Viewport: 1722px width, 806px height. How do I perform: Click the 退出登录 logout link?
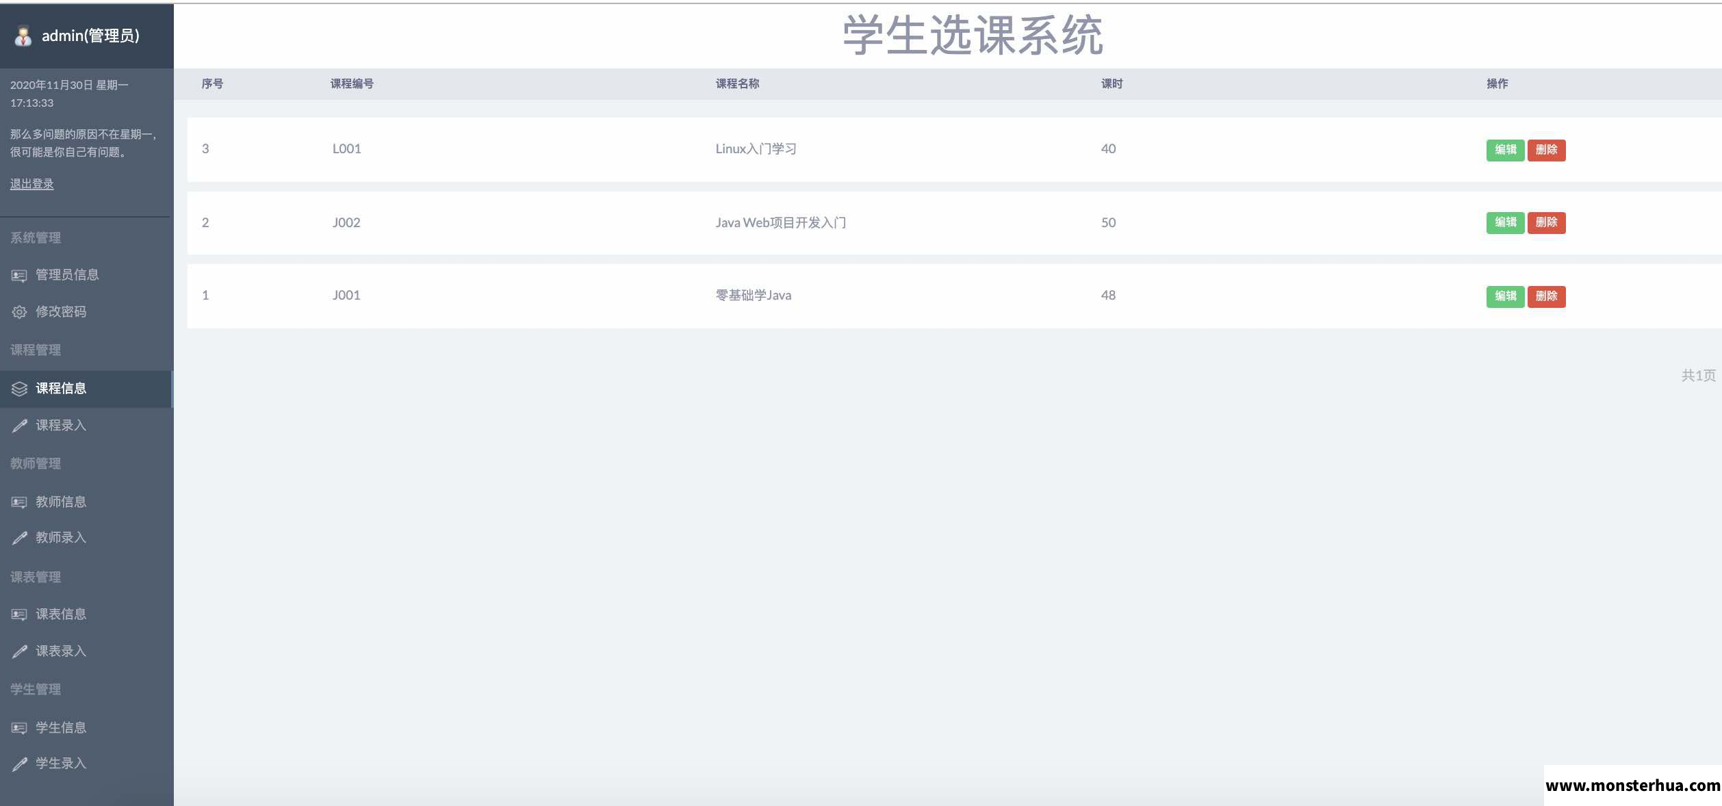[31, 184]
